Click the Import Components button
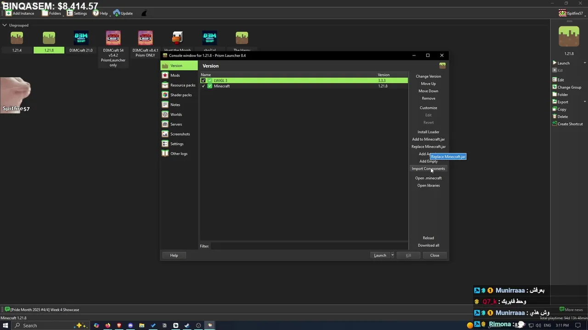 tap(428, 169)
